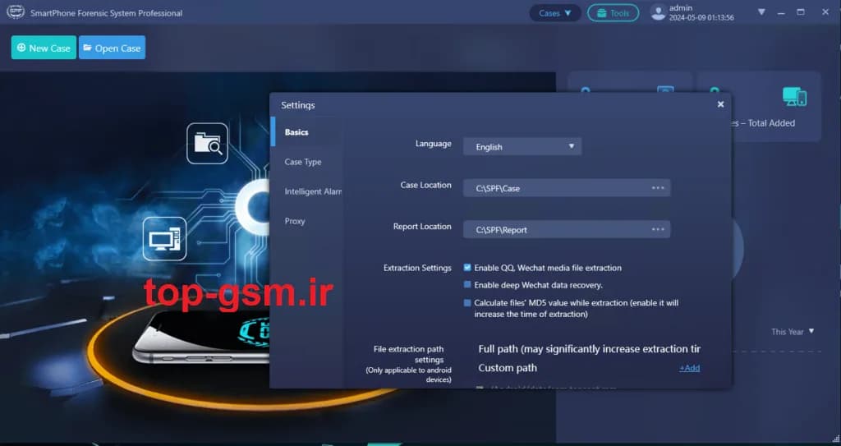This screenshot has width=841, height=446.
Task: Click the folder search icon in the artwork
Action: (207, 143)
